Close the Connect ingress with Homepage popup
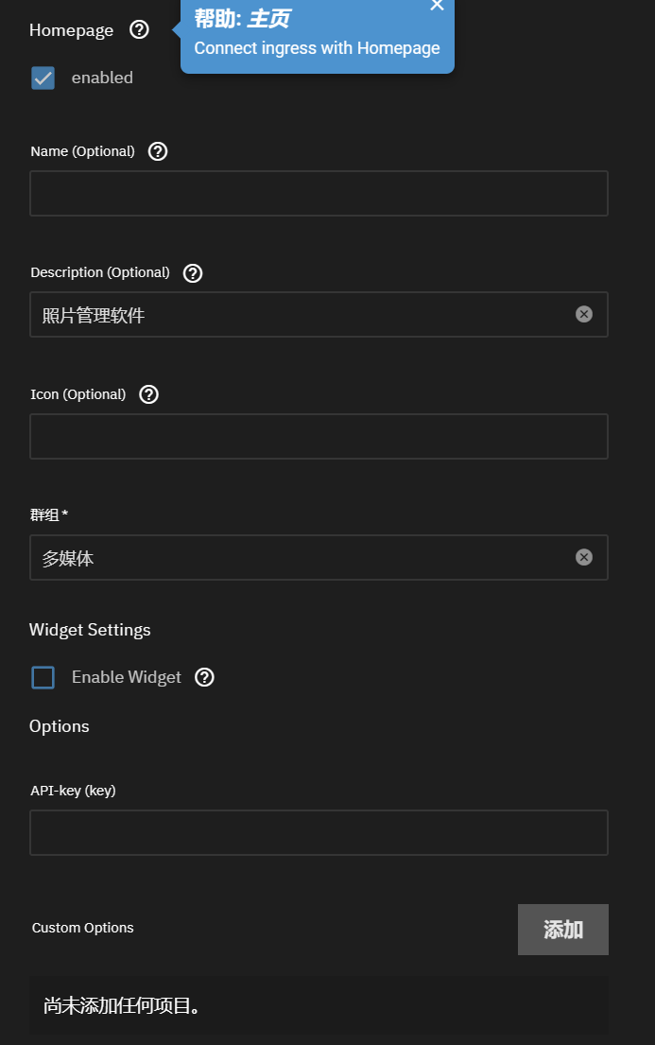 (x=437, y=7)
